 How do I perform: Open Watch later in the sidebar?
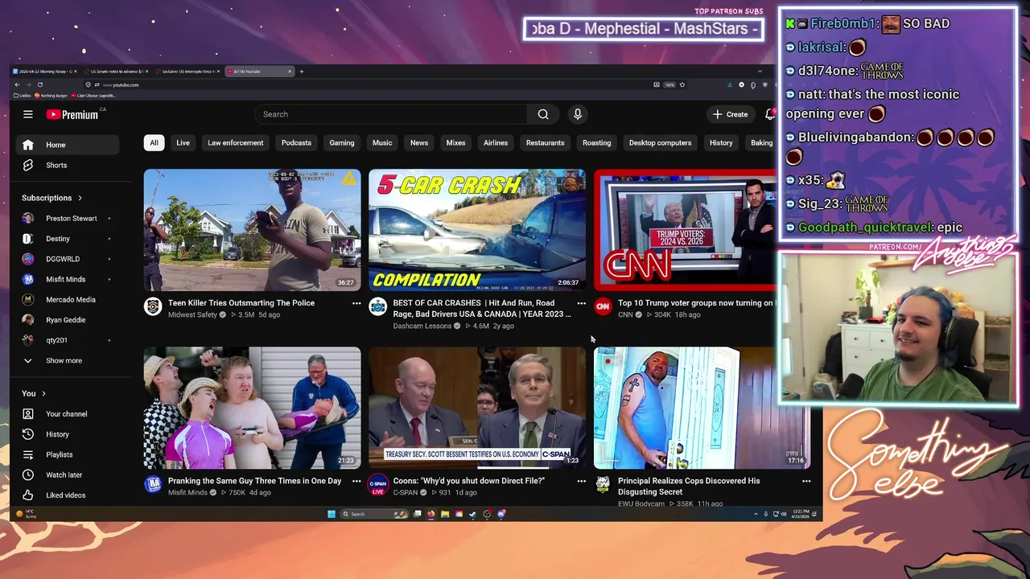(68, 474)
